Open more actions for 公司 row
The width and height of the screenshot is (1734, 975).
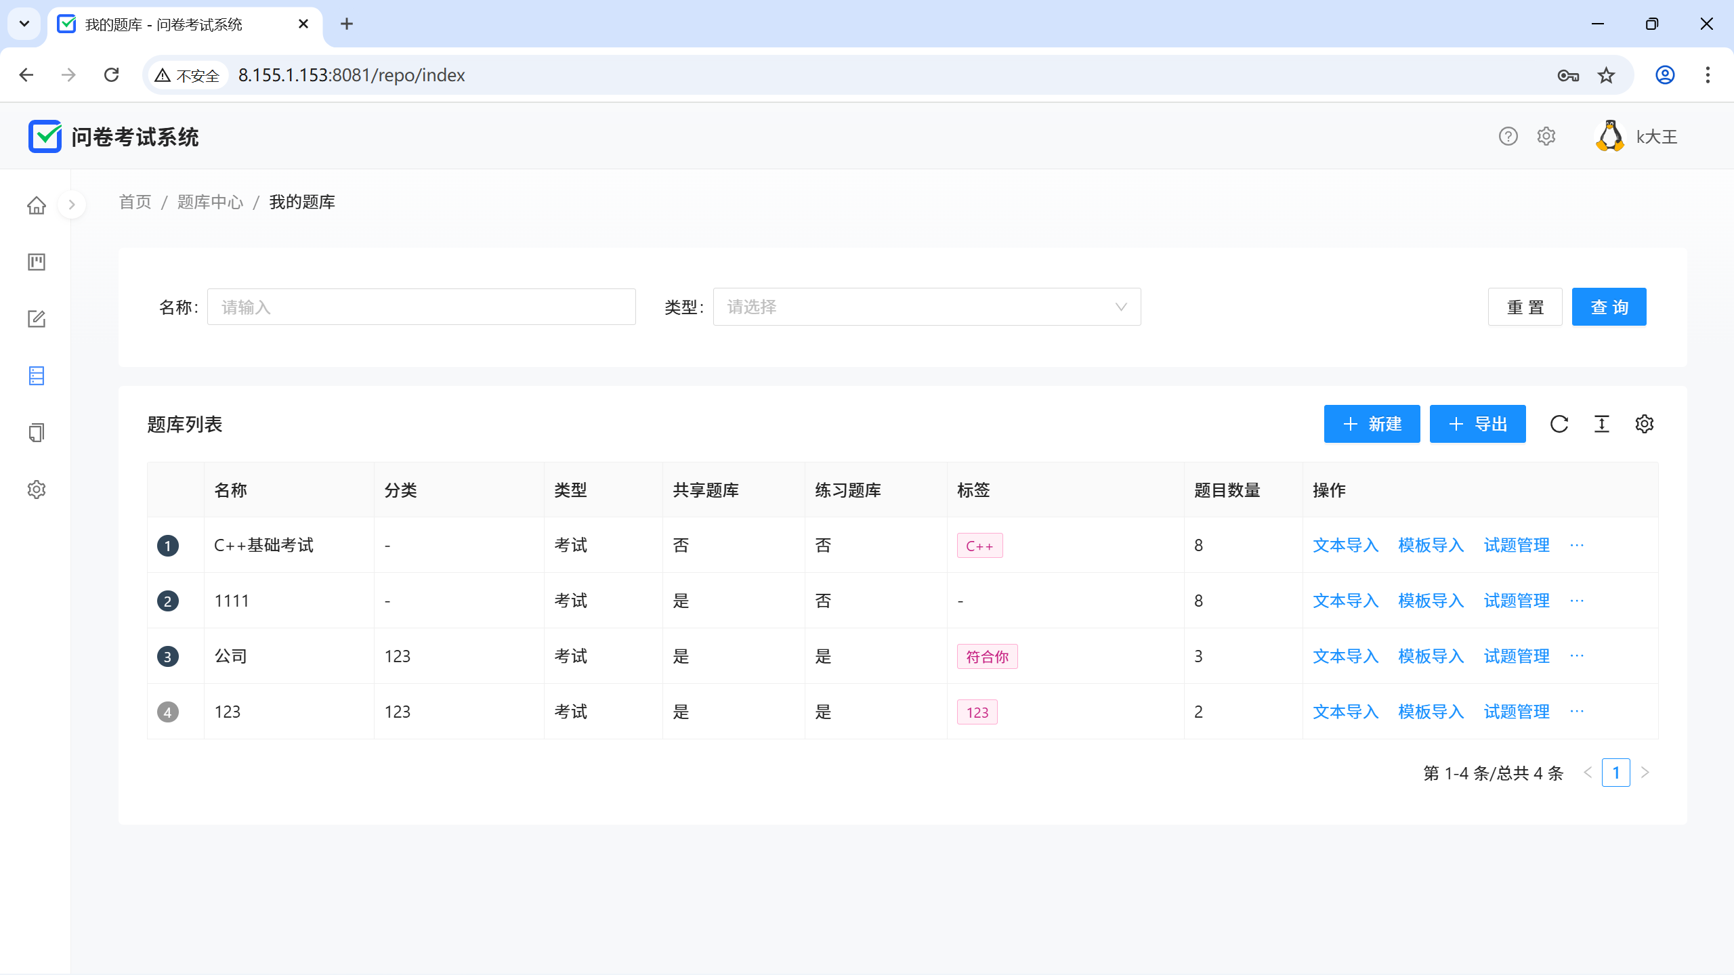click(1577, 656)
